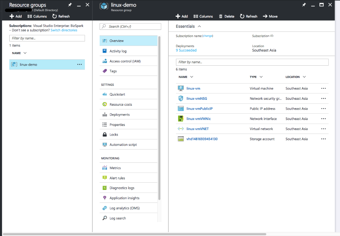Pin the Resource groups blade

(x=70, y=5)
